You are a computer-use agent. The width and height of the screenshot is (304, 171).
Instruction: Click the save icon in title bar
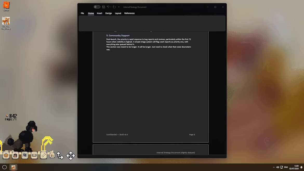(x=103, y=7)
